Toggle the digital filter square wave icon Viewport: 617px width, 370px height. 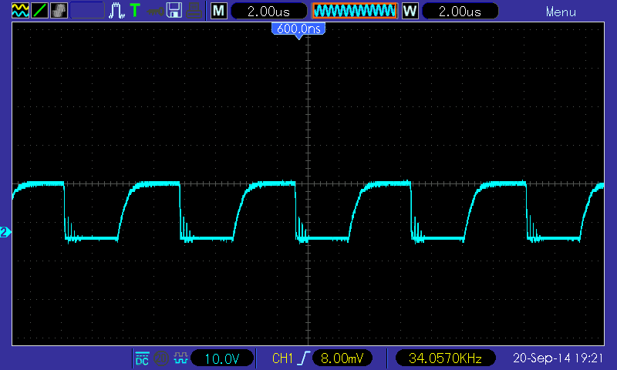(180, 358)
